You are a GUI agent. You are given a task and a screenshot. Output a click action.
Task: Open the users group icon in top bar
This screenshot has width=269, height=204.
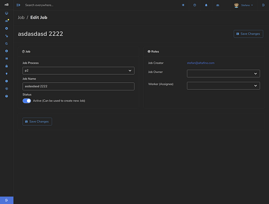click(217, 5)
